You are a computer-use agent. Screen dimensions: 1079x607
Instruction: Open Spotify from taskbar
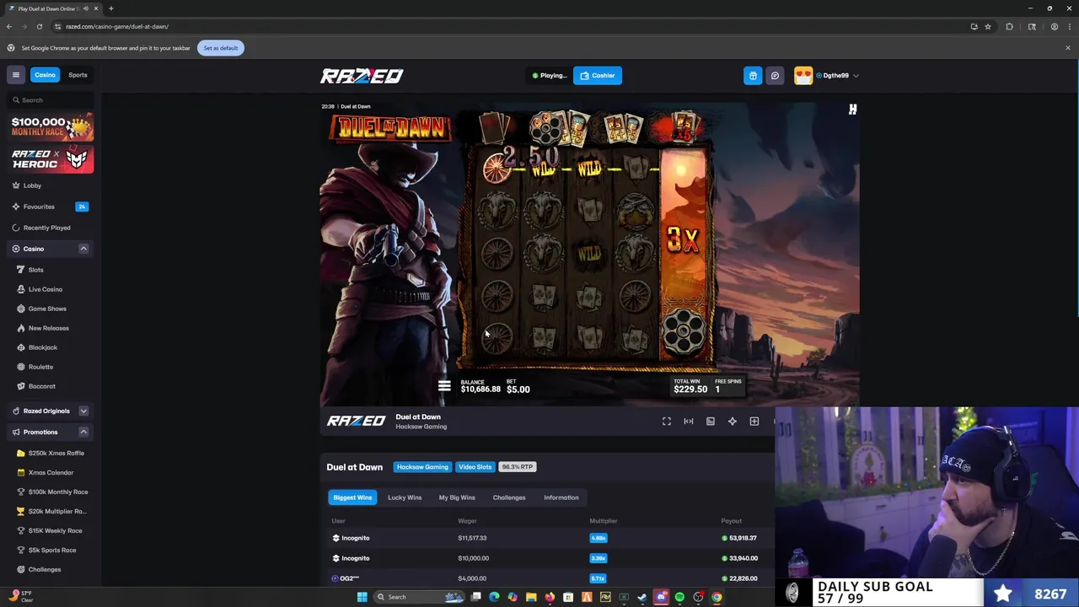[x=679, y=597]
